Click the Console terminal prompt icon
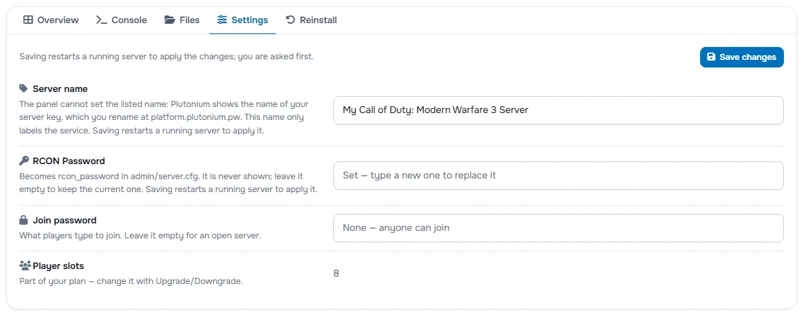803x316 pixels. click(102, 20)
